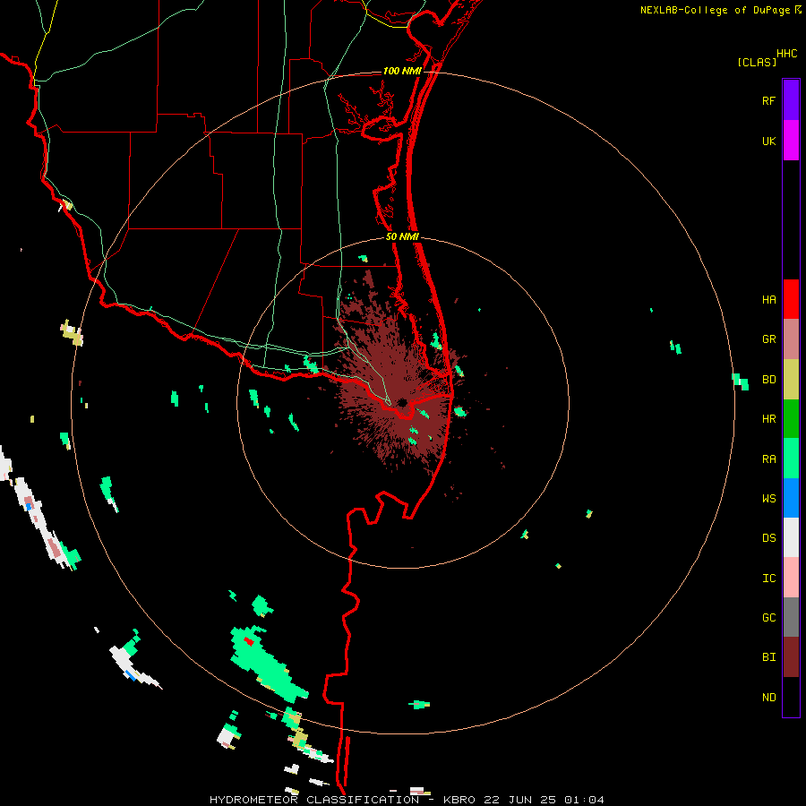The image size is (806, 806).
Task: Click the red HA legend swatch
Action: pos(791,299)
